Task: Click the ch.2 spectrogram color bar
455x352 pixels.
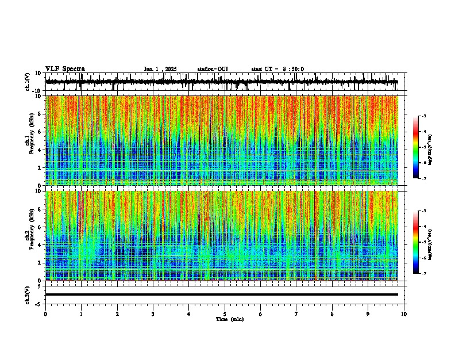Action: tap(416, 242)
